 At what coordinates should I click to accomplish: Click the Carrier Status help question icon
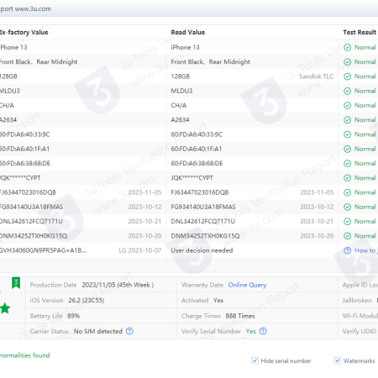(129, 331)
